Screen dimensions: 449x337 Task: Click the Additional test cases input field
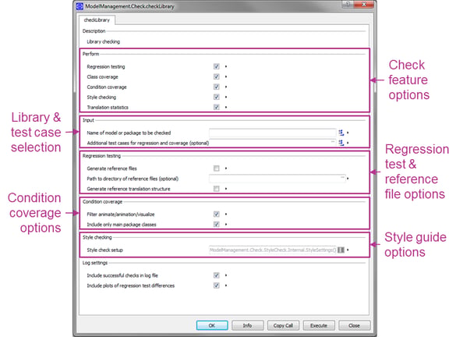click(273, 143)
